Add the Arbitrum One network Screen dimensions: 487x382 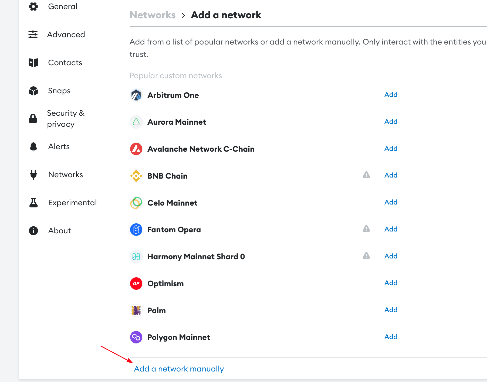(391, 94)
